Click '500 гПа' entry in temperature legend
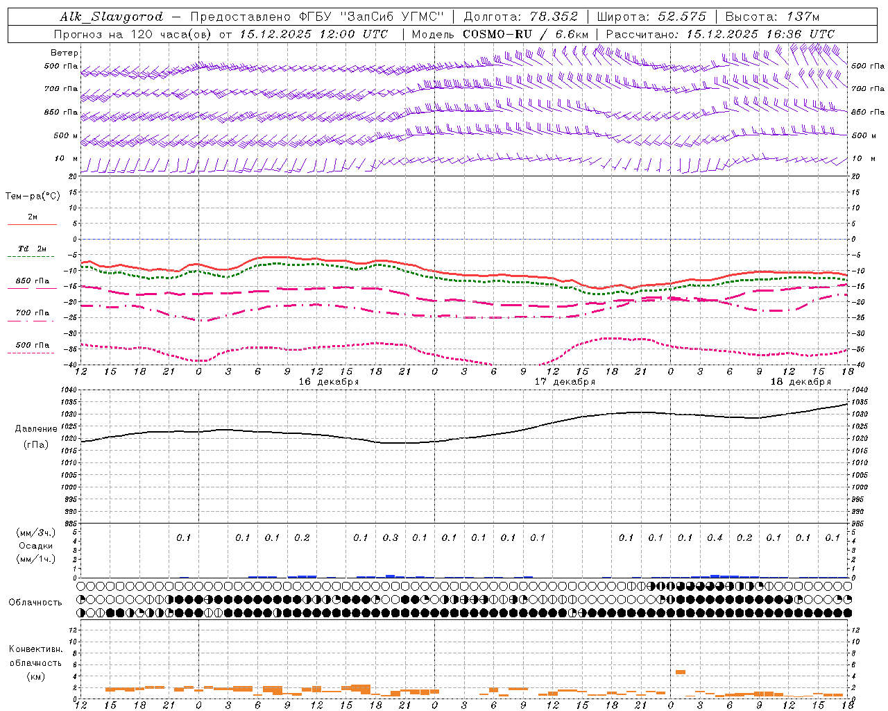Viewport: 888px width, 711px height. coord(33,345)
